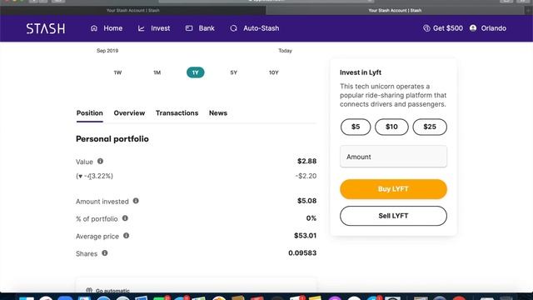Click the 0.09583 shares value
This screenshot has width=533, height=300.
coord(302,253)
